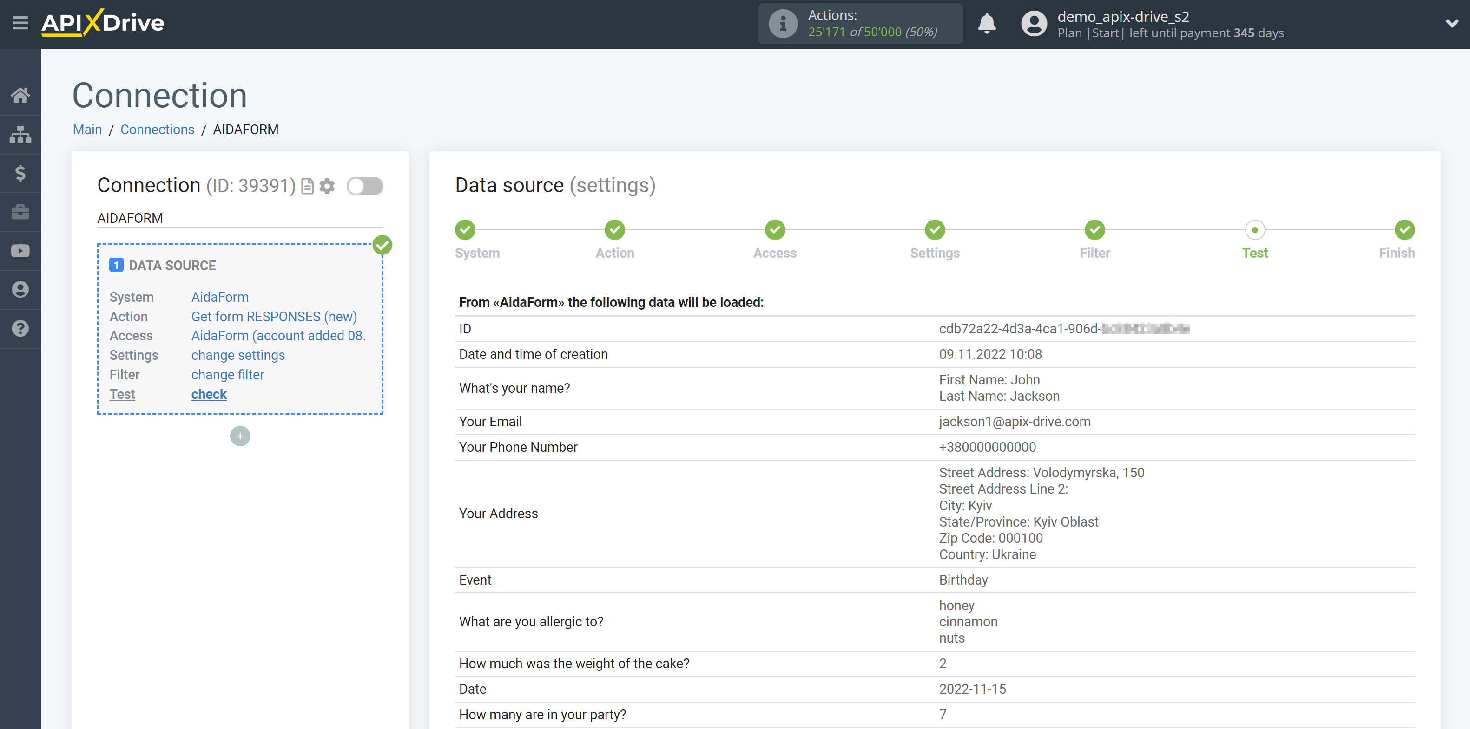1470x729 pixels.
Task: Open the connection settings gear icon
Action: 327,186
